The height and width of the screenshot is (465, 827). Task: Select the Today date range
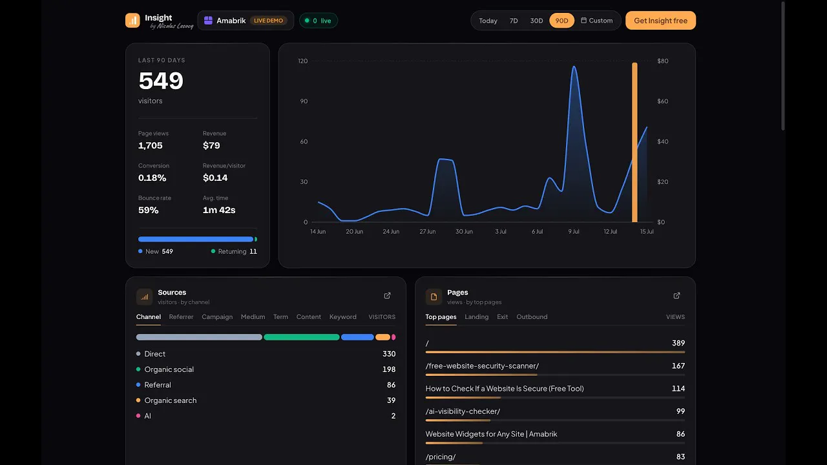point(488,21)
